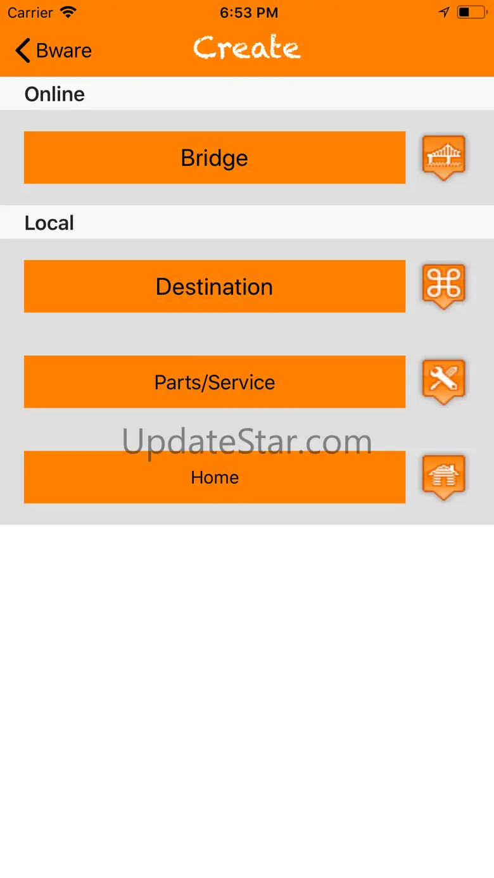Tap the wrench and screwdriver pin icon

point(444,382)
